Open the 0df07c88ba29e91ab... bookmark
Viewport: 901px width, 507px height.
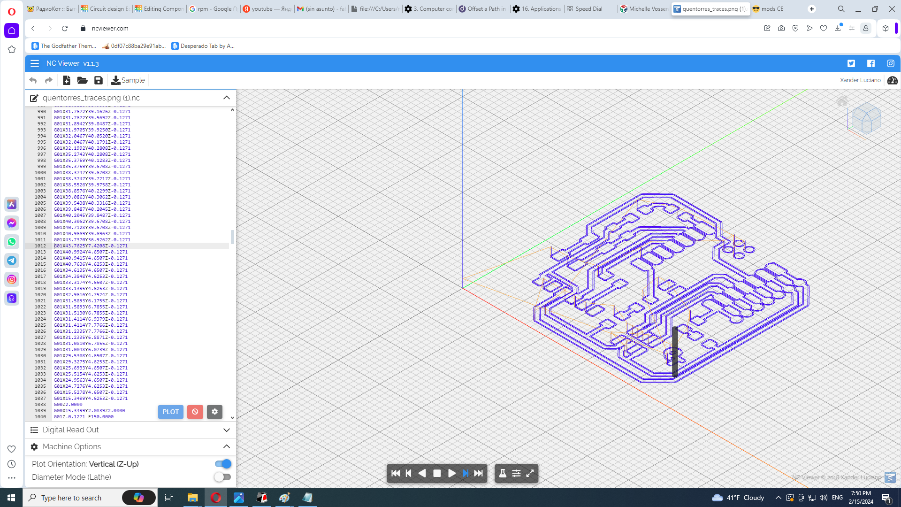point(134,46)
